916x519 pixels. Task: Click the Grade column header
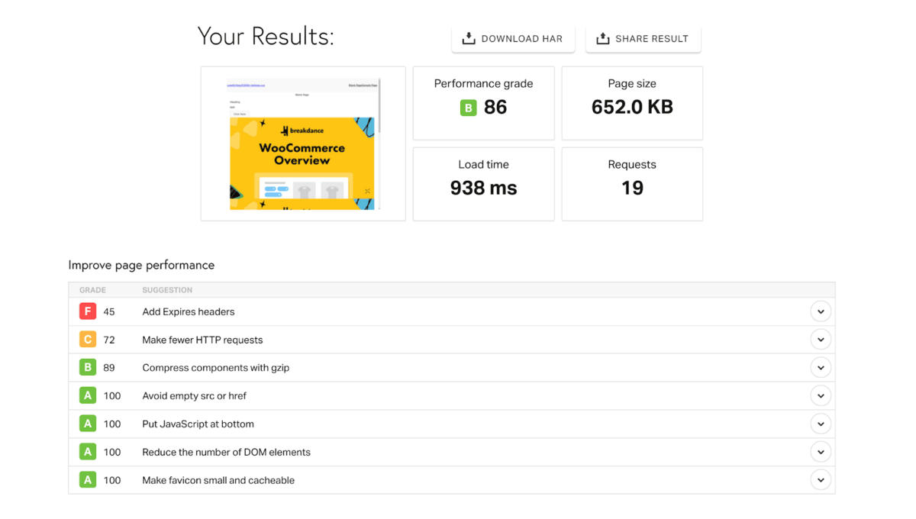coord(92,290)
